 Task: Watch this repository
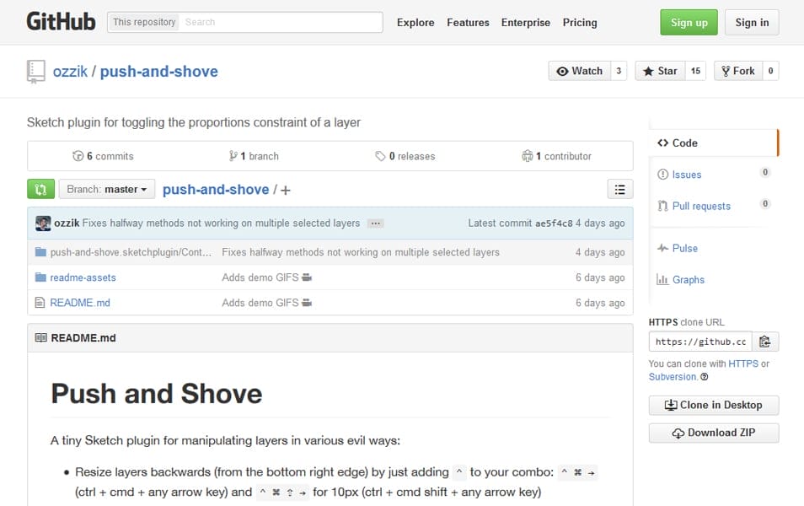580,71
